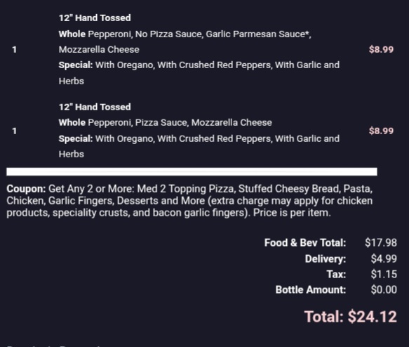
Task: Click the $1.15 tax amount
Action: click(x=384, y=274)
